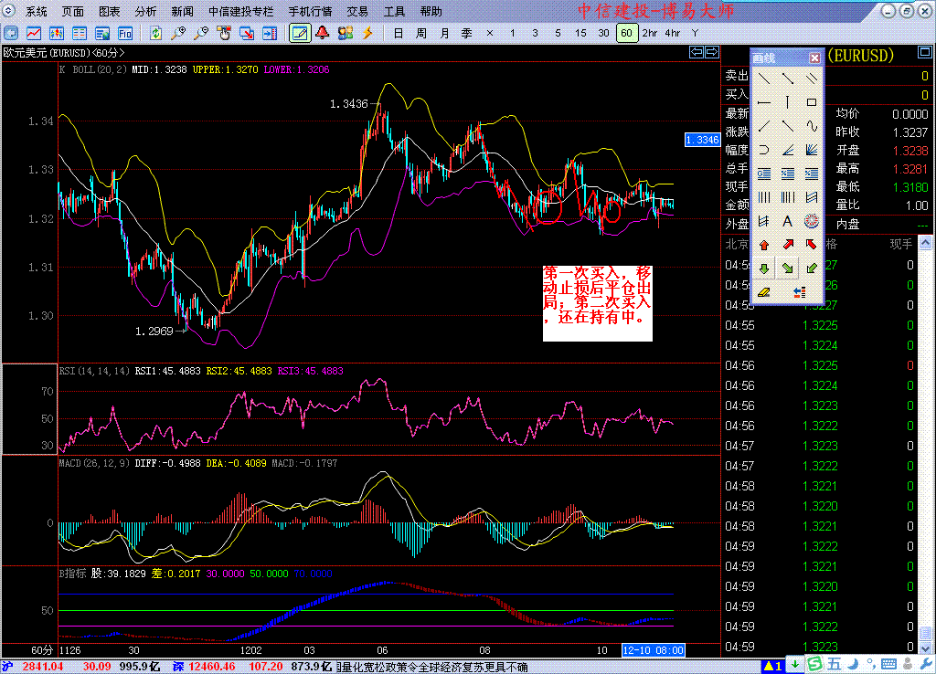Select the red up arrow marker
Screen dimensions: 936x674
click(763, 245)
